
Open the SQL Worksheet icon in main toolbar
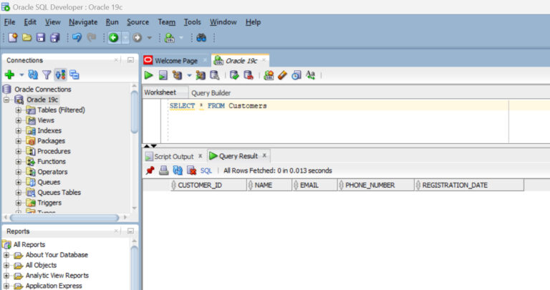click(x=170, y=37)
